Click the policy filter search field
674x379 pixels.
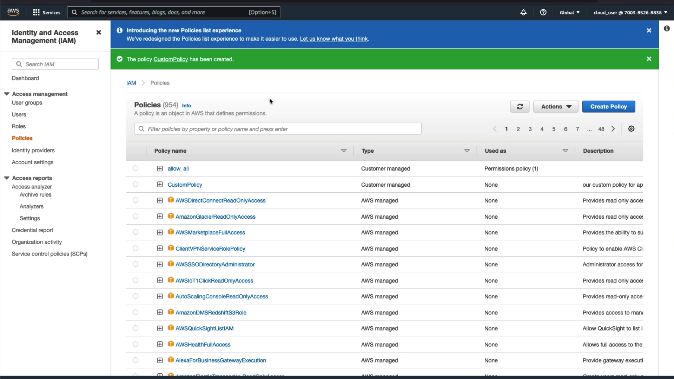pyautogui.click(x=277, y=129)
